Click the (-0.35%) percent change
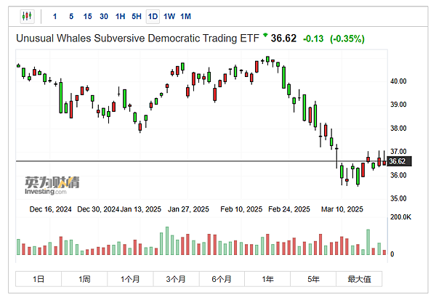The height and width of the screenshot is (300, 436). (x=347, y=38)
